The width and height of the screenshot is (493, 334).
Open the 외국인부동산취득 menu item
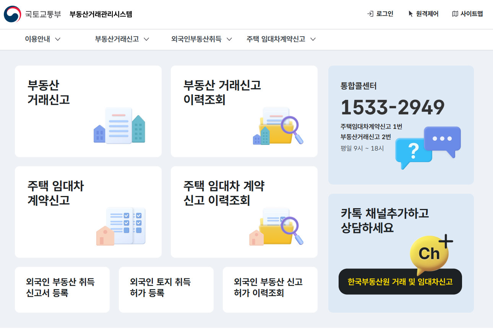196,39
